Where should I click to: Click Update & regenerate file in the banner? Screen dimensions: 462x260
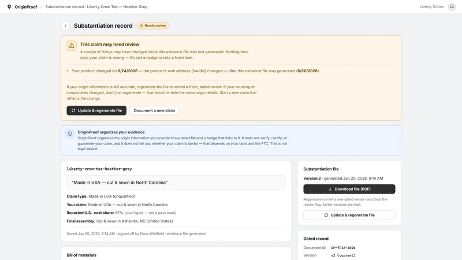point(96,110)
